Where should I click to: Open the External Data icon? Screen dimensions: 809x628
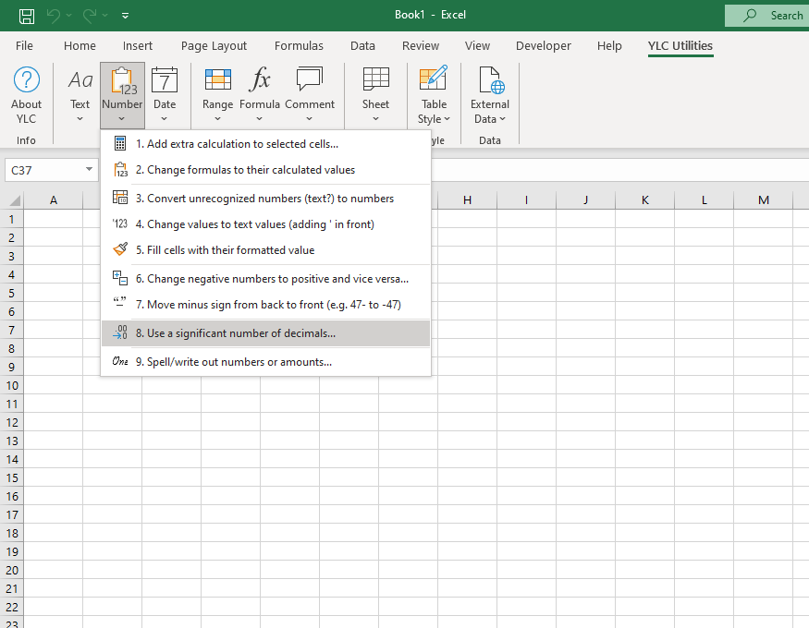[490, 81]
